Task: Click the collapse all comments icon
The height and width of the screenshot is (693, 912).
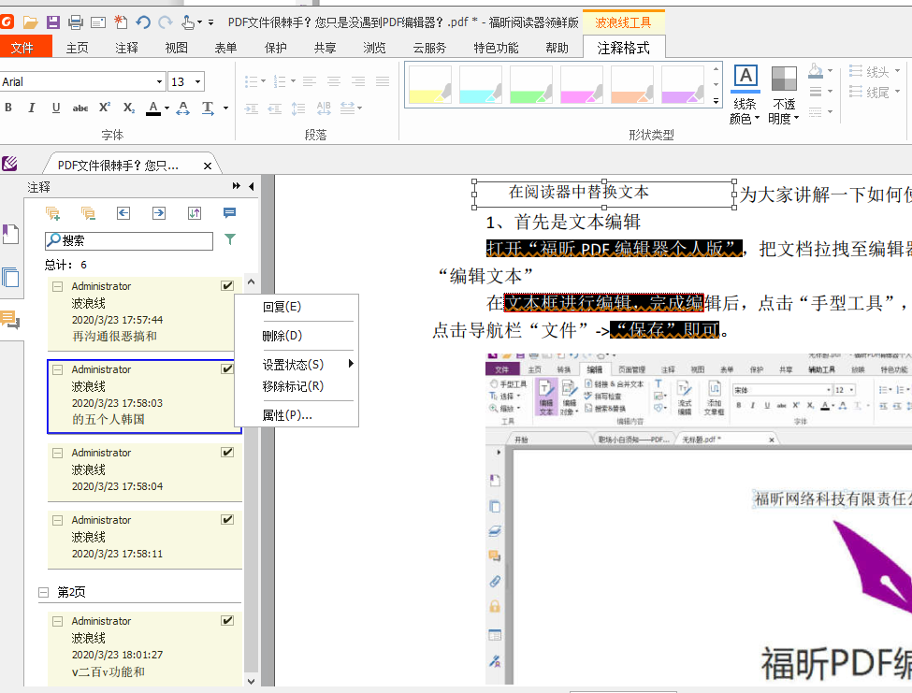Action: tap(88, 213)
